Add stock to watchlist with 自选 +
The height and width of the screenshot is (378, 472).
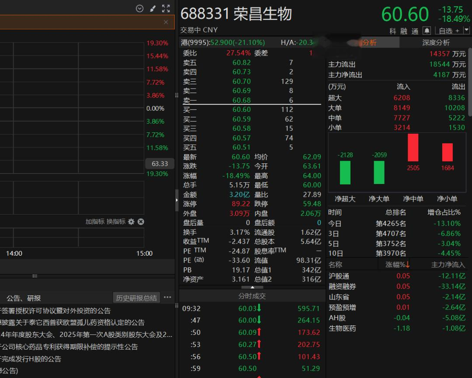click(449, 31)
